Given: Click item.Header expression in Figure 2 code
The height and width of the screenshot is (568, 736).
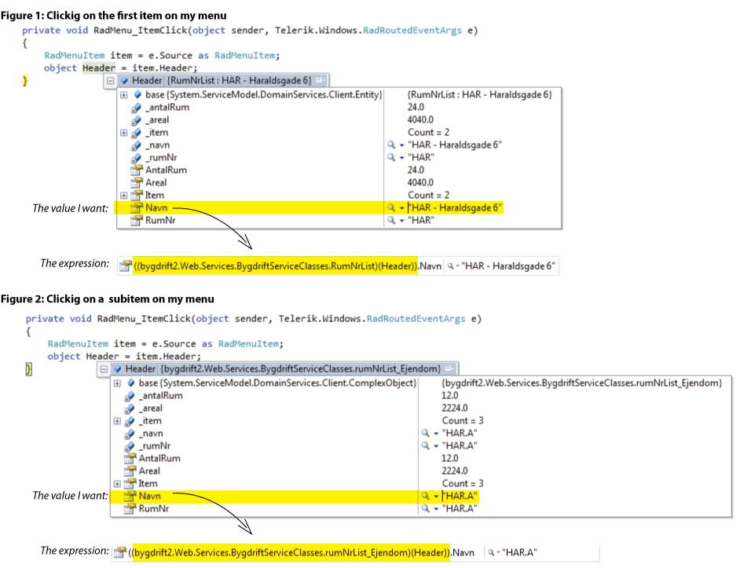Looking at the screenshot, I should coord(167,357).
